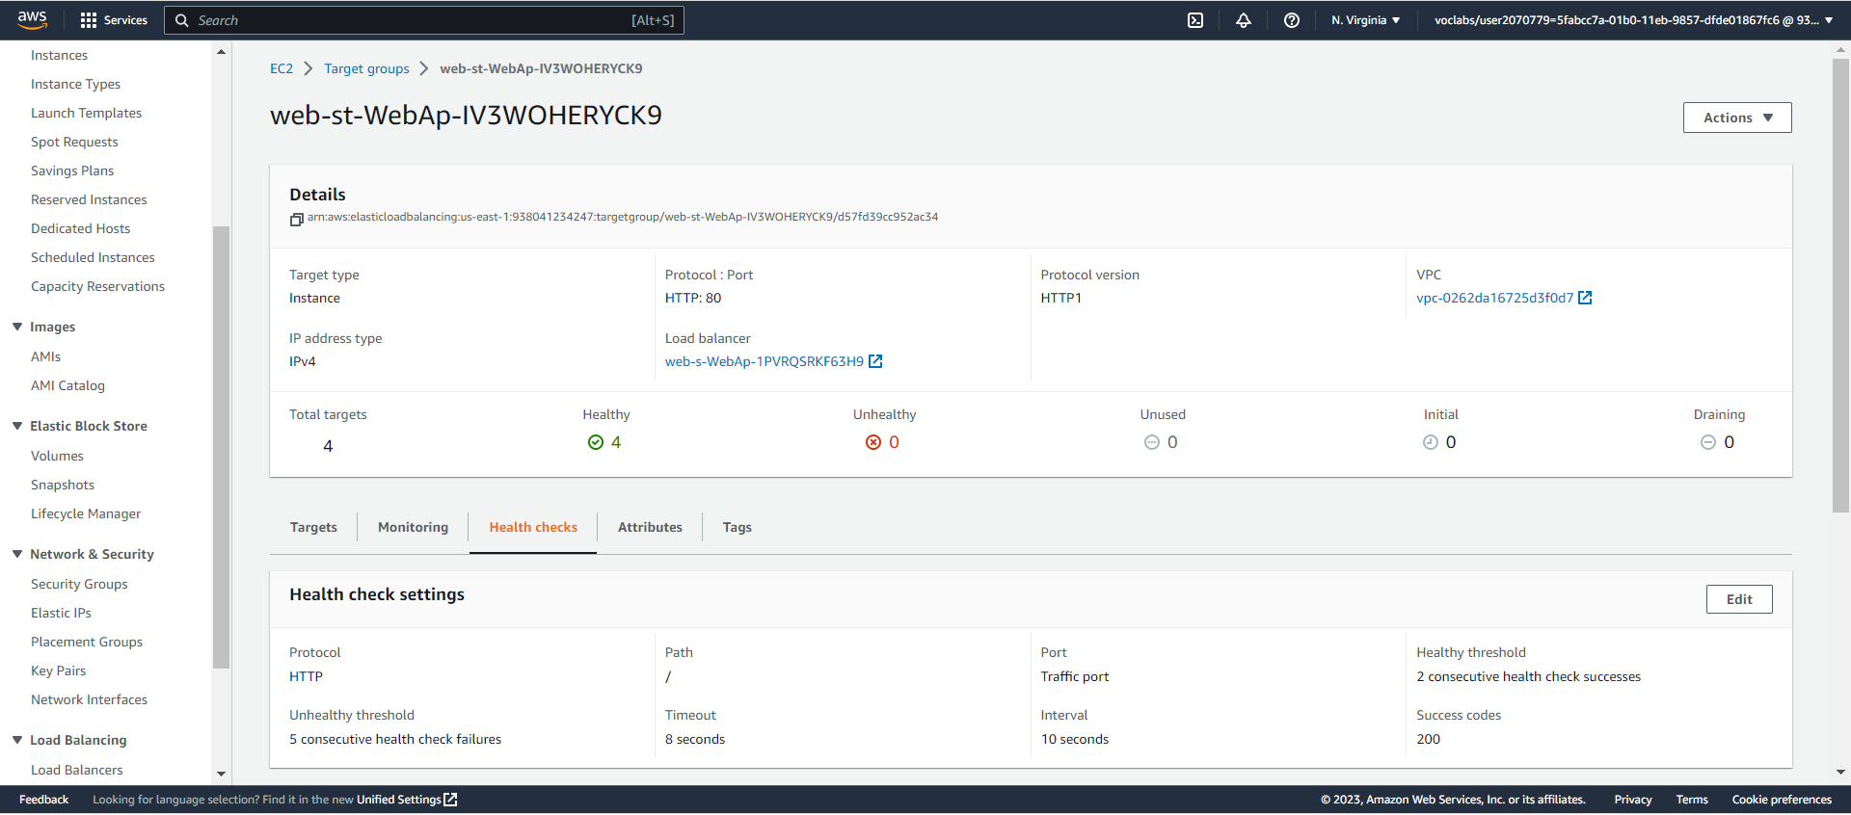Open Dedicated Hosts in the sidebar
1851x815 pixels.
80,228
